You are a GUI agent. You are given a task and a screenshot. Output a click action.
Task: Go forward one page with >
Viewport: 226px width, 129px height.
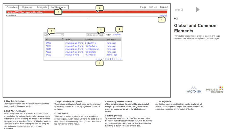click(115, 59)
